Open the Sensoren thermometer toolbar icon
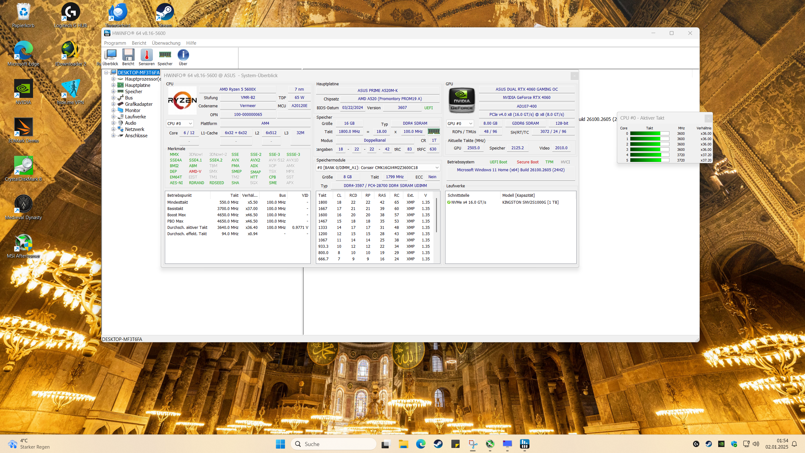The width and height of the screenshot is (805, 453). tap(146, 55)
